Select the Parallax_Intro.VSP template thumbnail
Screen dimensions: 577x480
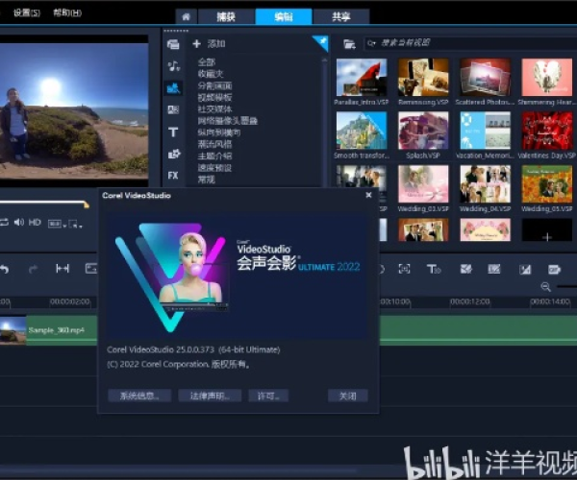coord(362,78)
